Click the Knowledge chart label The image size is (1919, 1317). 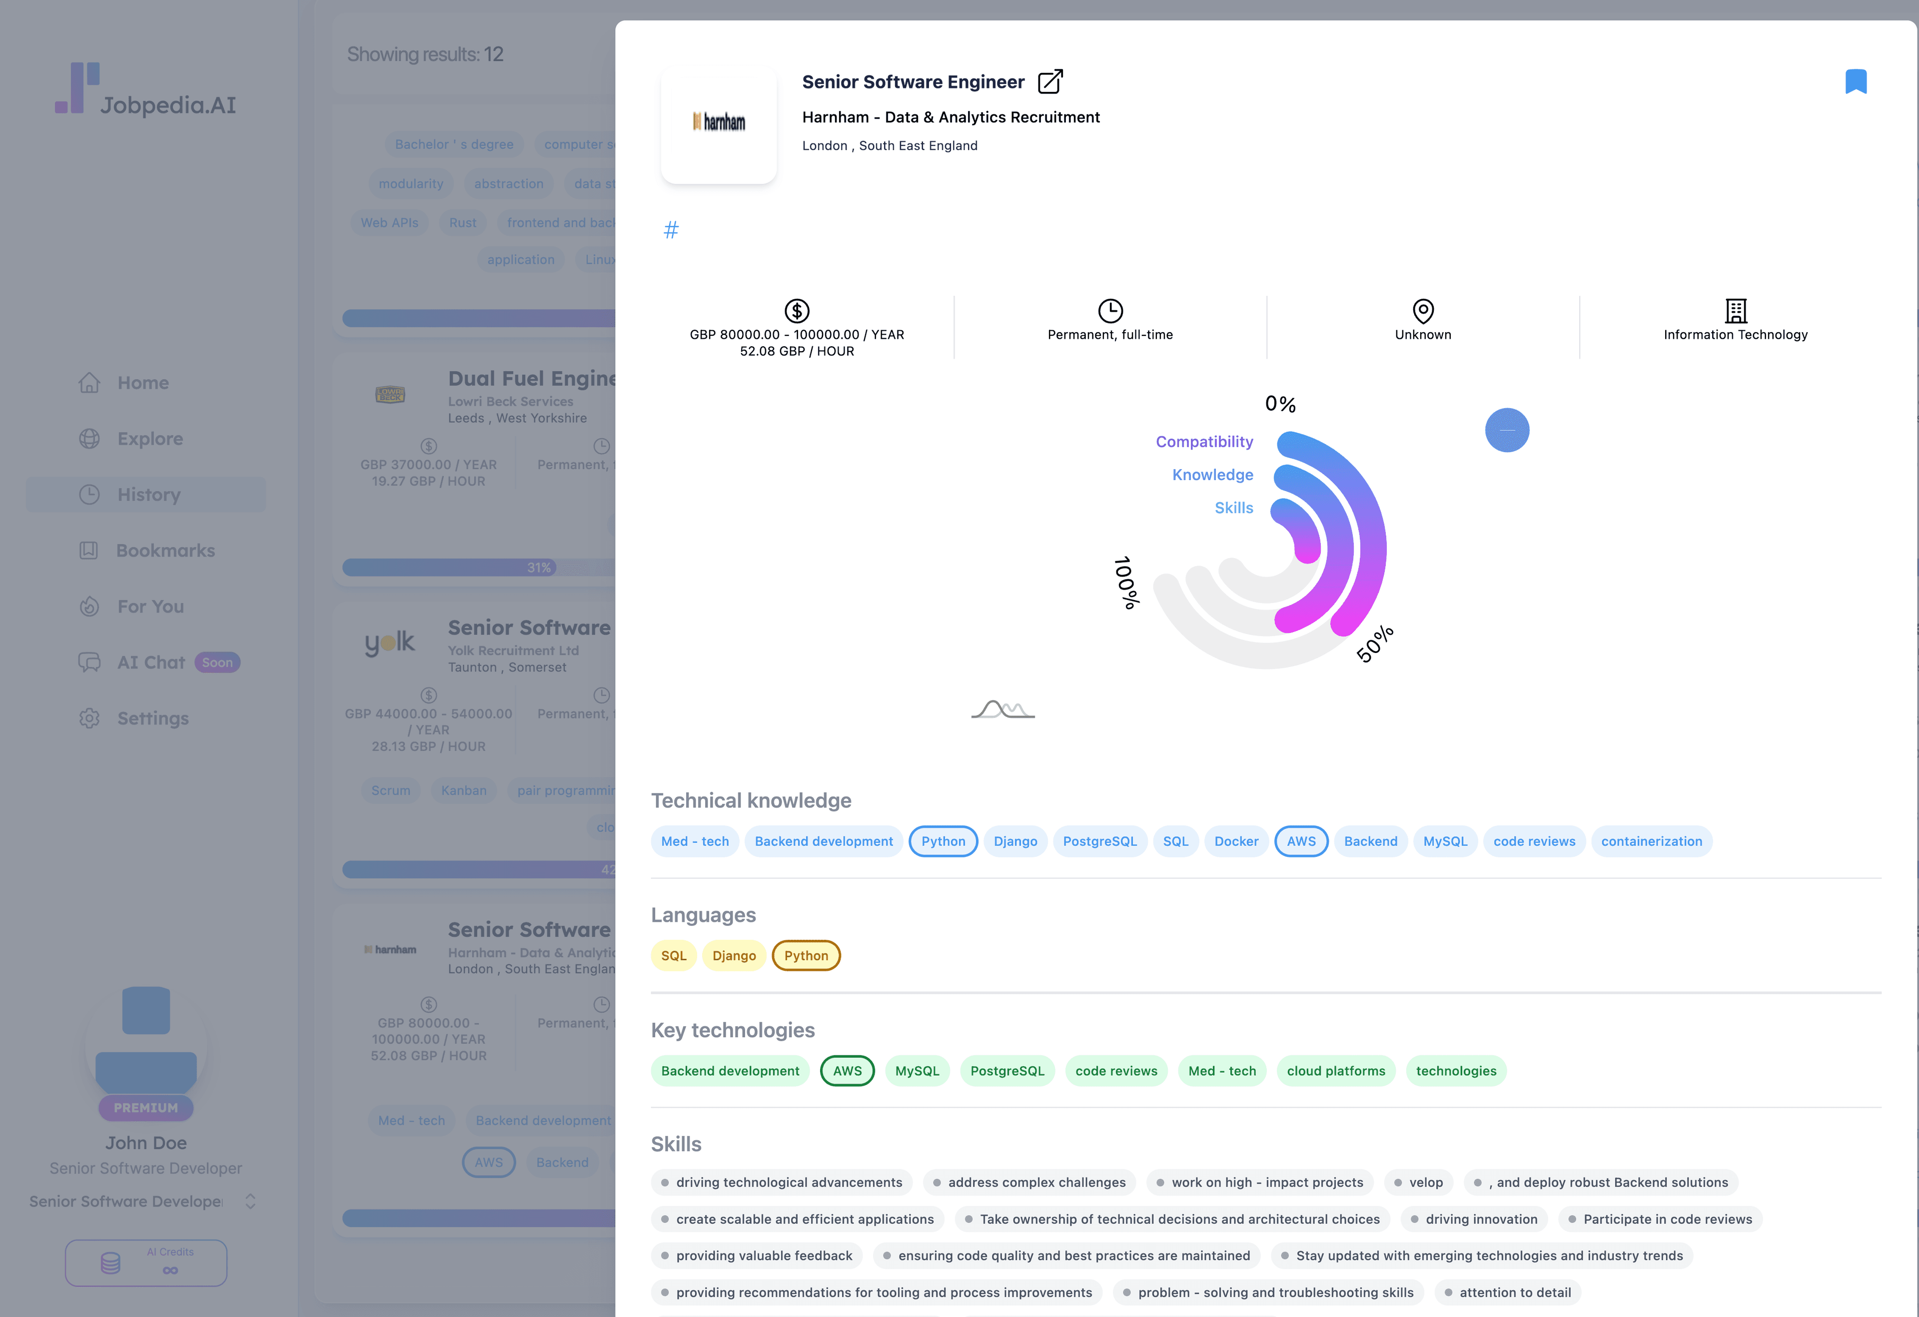1212,475
